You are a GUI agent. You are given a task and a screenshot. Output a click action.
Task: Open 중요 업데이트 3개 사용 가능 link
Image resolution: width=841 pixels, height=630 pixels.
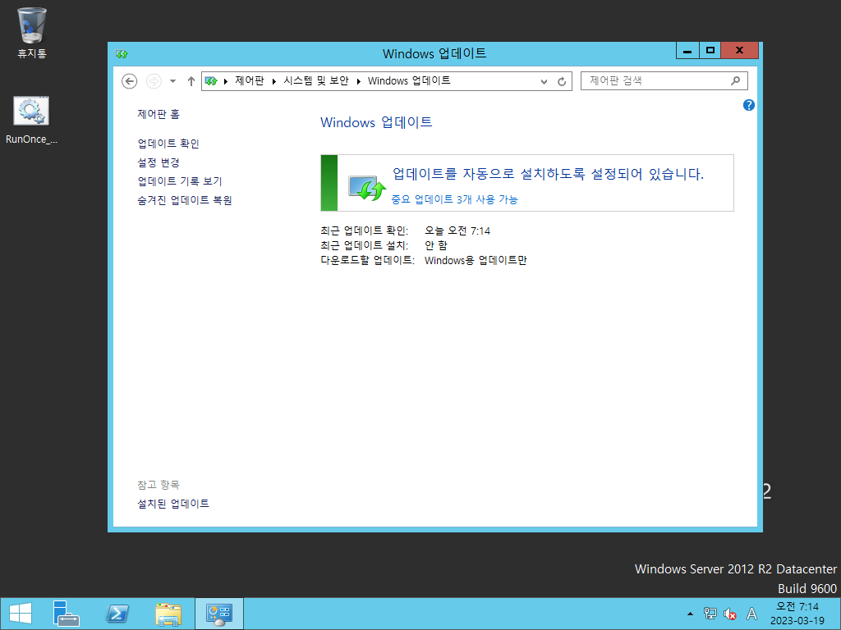click(x=454, y=199)
